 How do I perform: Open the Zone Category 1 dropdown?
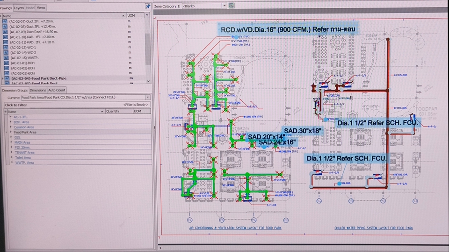click(224, 6)
